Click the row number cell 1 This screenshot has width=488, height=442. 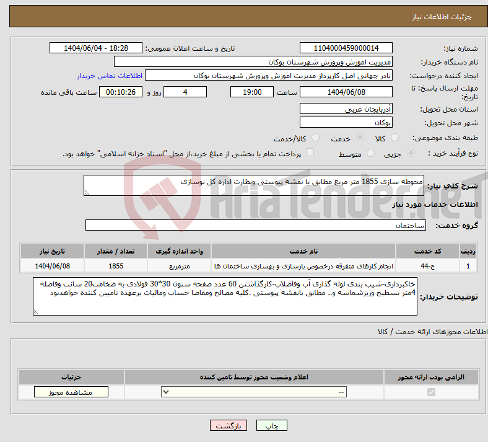pyautogui.click(x=468, y=266)
